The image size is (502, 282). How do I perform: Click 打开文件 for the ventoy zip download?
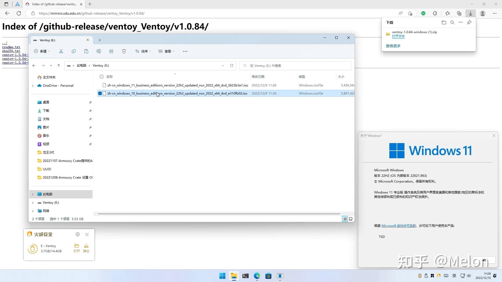coord(398,36)
